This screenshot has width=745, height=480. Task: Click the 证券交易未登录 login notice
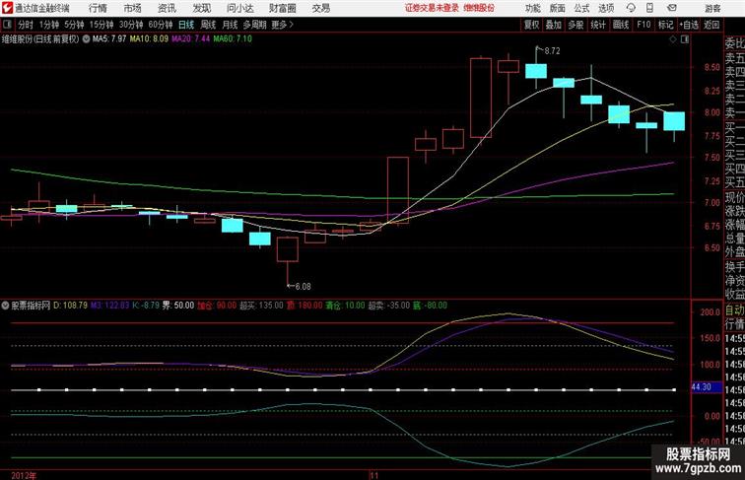coord(433,8)
